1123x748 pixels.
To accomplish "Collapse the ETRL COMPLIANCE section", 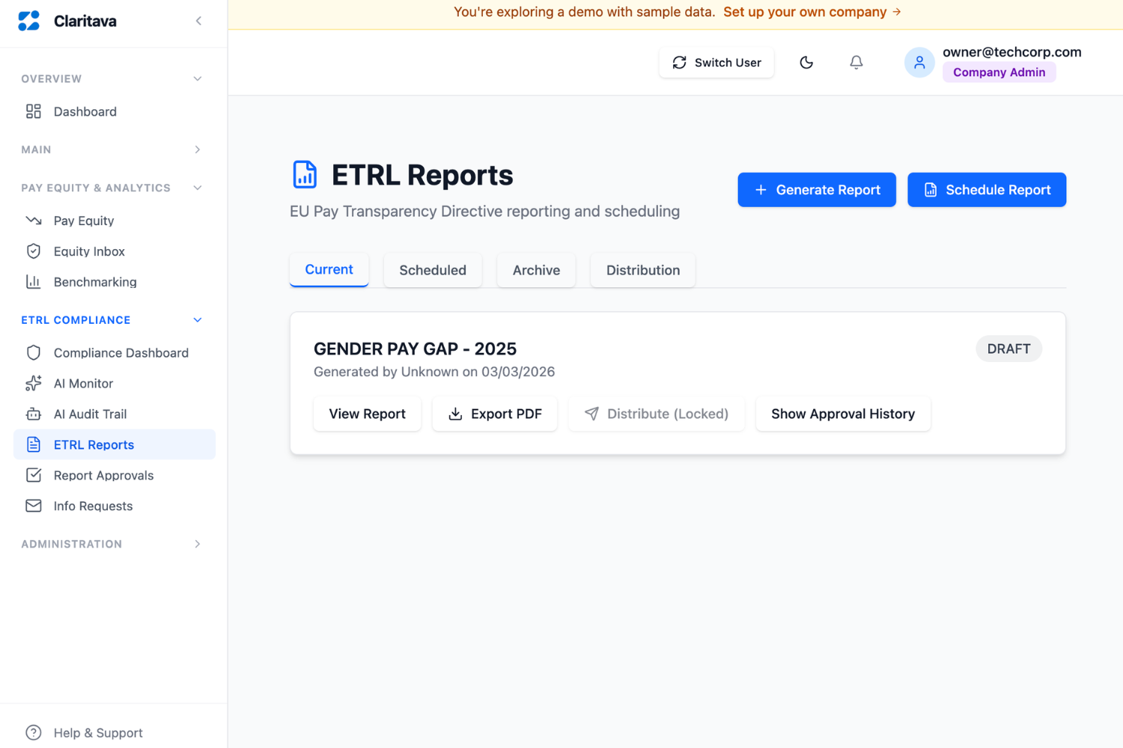I will click(x=198, y=320).
